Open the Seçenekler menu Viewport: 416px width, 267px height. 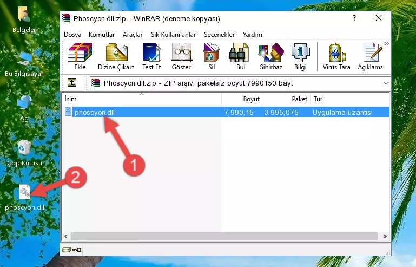219,35
